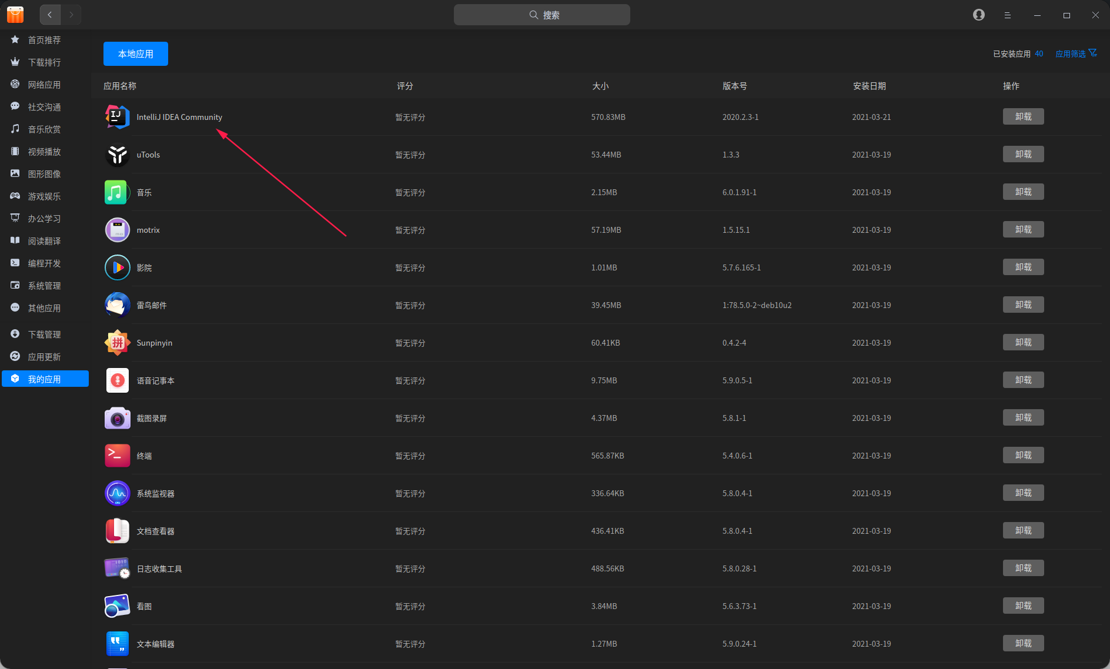Click the 雷鸟邮件 Thunderbird icon

[118, 305]
